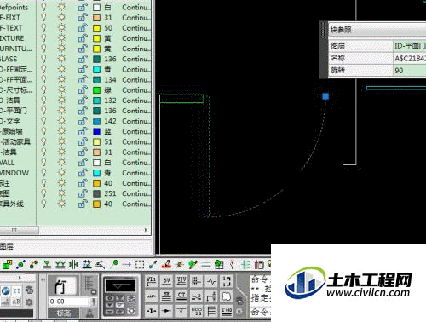Collapse the panel with double chevron arrow

(x=43, y=279)
